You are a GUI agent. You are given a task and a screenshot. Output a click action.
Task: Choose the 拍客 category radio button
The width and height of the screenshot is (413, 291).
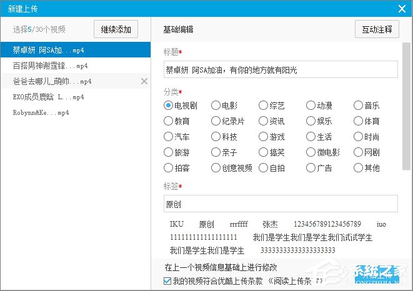click(x=168, y=168)
